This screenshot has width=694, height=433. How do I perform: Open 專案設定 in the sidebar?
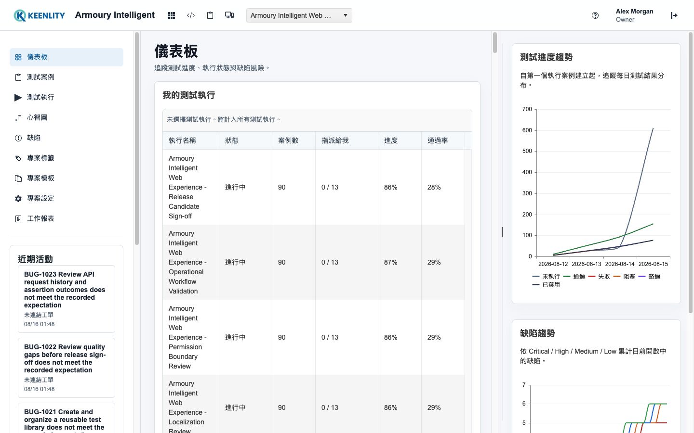[67, 199]
